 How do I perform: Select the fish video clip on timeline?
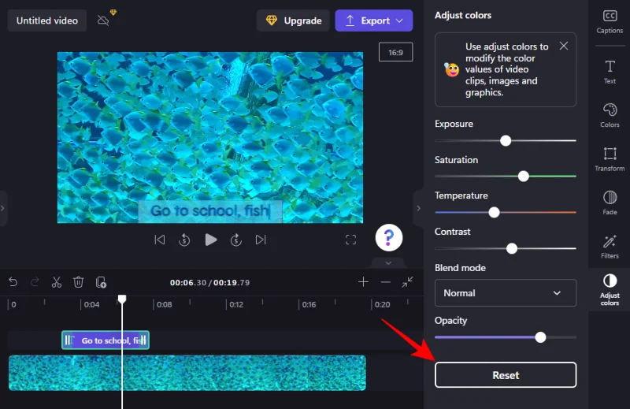pos(187,373)
